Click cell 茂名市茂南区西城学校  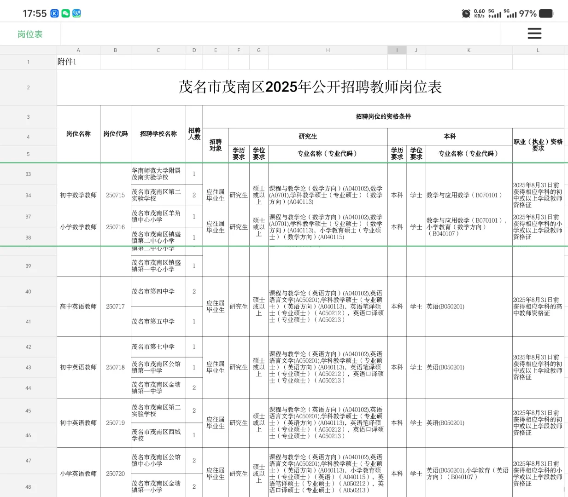(x=158, y=435)
